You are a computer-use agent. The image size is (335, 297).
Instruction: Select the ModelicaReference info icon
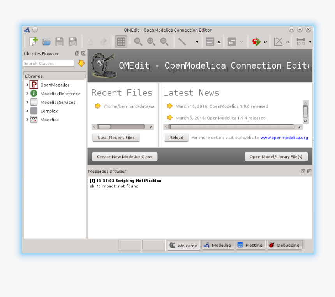[x=34, y=93]
